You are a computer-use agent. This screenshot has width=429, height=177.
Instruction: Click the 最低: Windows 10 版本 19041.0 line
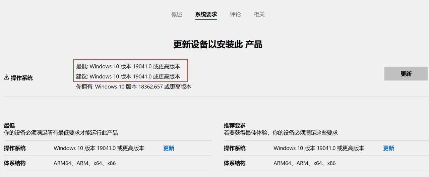(128, 66)
